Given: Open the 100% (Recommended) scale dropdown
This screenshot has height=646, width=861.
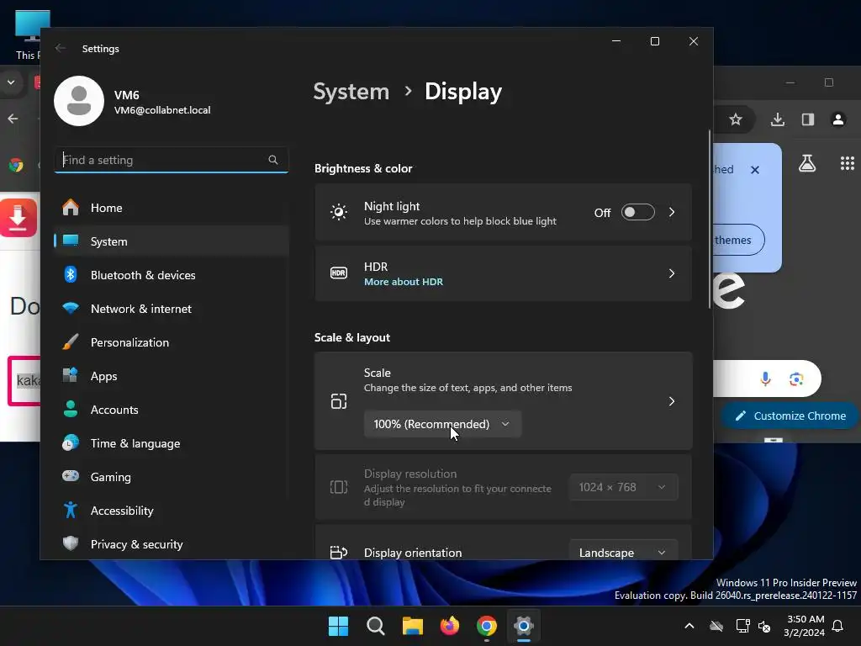Looking at the screenshot, I should tap(442, 424).
